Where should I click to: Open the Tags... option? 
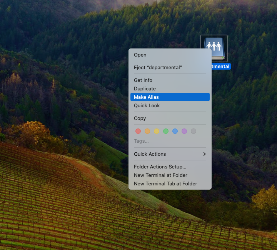coord(141,141)
